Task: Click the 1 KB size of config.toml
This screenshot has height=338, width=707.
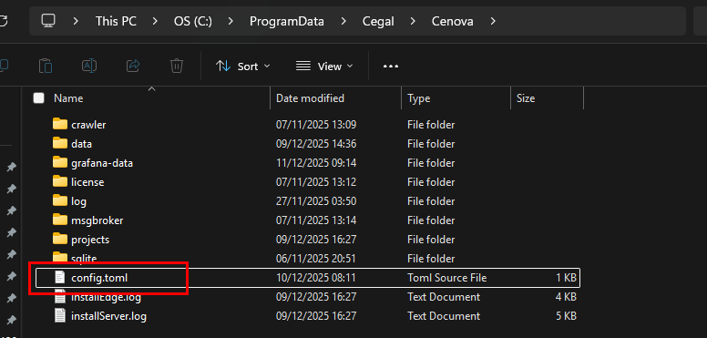Action: pyautogui.click(x=567, y=278)
